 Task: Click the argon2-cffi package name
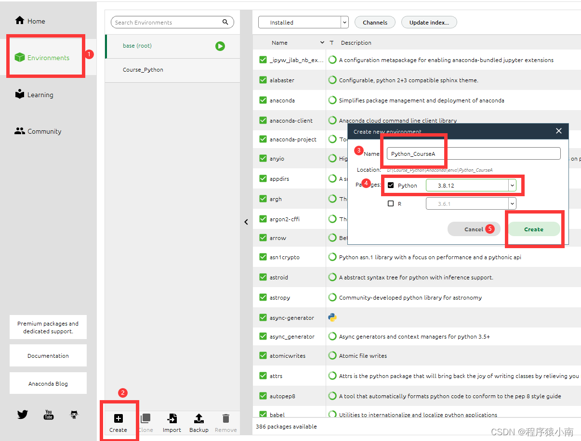[285, 219]
